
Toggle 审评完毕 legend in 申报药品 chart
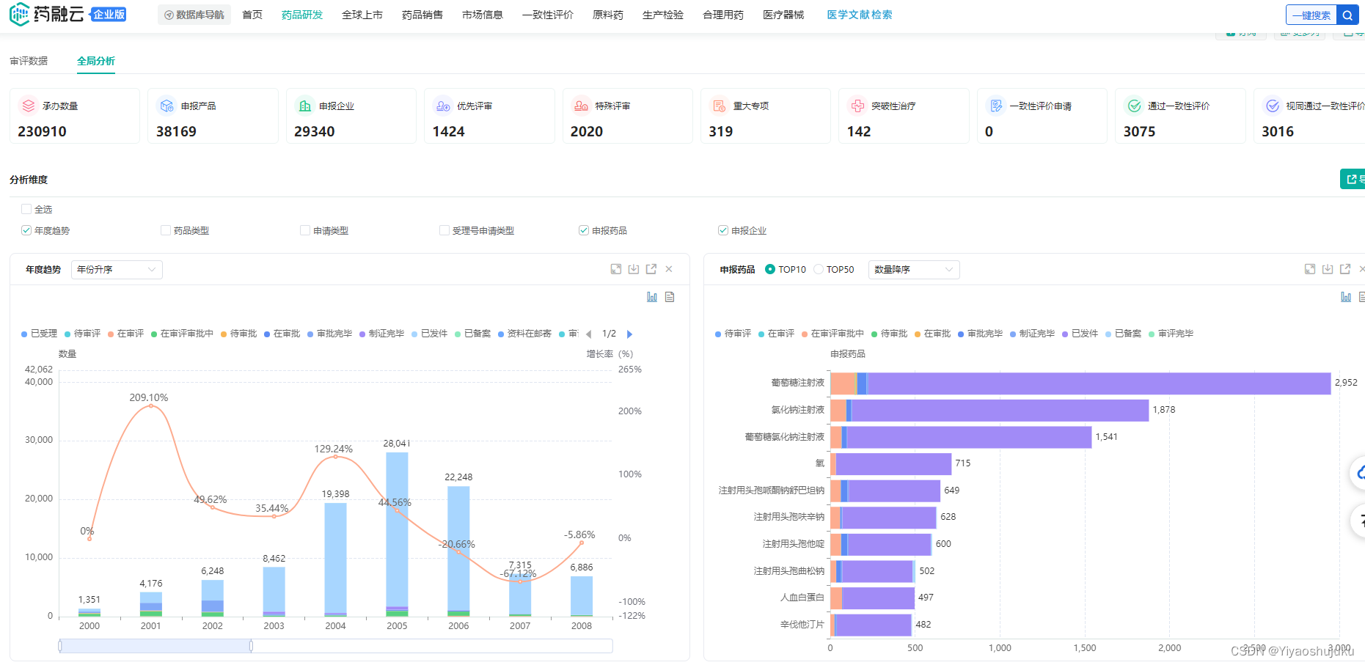coord(1171,334)
